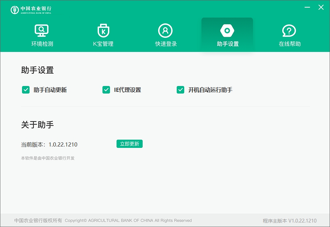The width and height of the screenshot is (330, 227).
Task: Click the 当前版本: 1.0.22.1210 text
Action: pyautogui.click(x=49, y=144)
